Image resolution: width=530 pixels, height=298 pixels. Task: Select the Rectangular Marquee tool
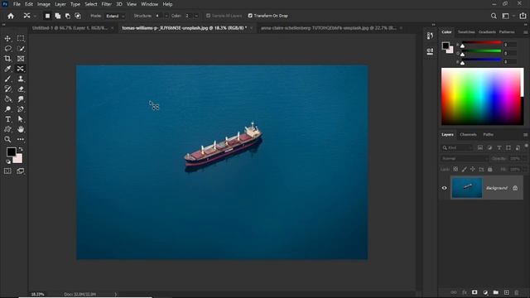click(x=21, y=39)
